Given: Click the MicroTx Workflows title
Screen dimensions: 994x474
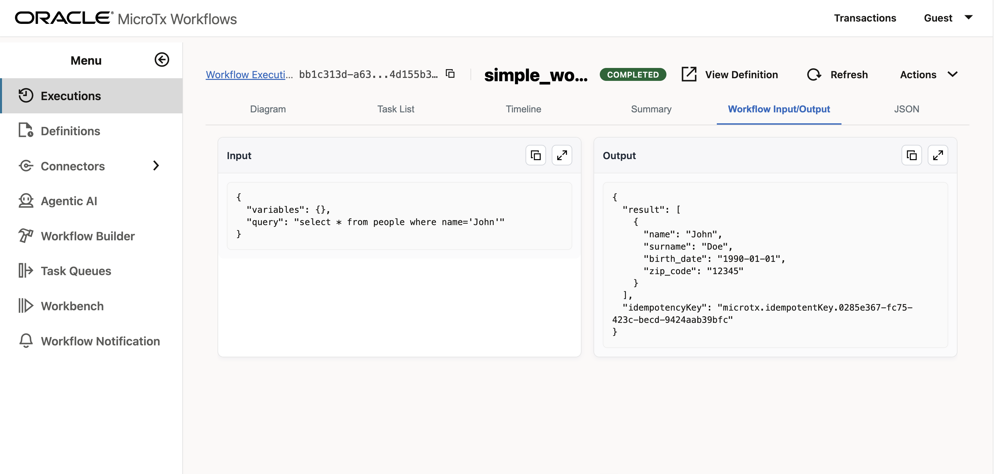Looking at the screenshot, I should coord(177,19).
